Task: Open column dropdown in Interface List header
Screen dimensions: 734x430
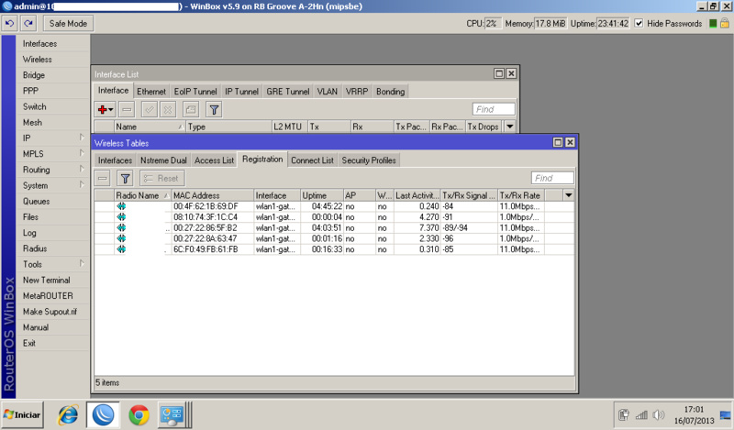Action: point(510,127)
